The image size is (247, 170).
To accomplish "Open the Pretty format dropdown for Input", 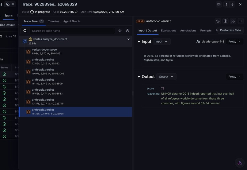I will click(x=234, y=42).
